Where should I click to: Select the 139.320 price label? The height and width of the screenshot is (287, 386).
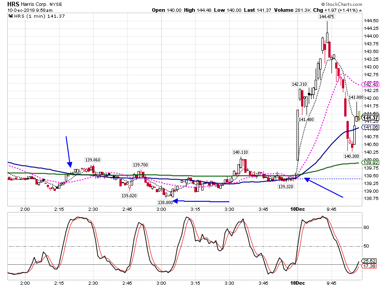click(x=286, y=186)
